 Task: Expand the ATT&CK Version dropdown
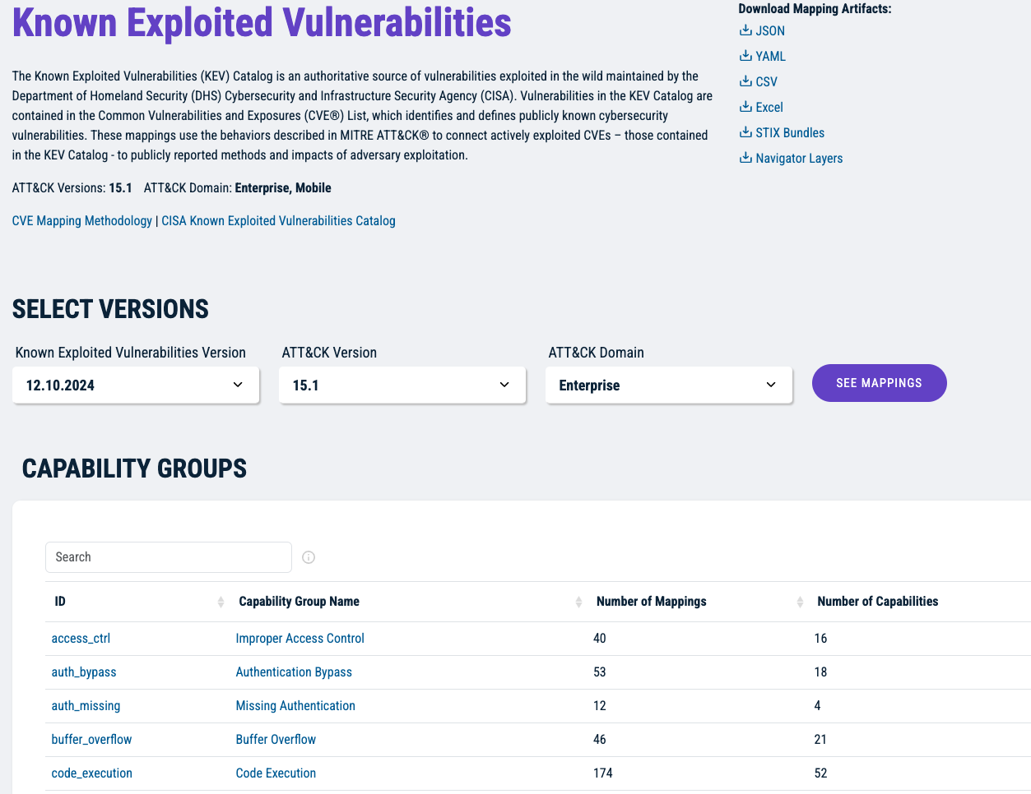[x=402, y=385]
